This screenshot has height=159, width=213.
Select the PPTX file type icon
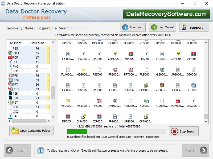(x=10, y=89)
